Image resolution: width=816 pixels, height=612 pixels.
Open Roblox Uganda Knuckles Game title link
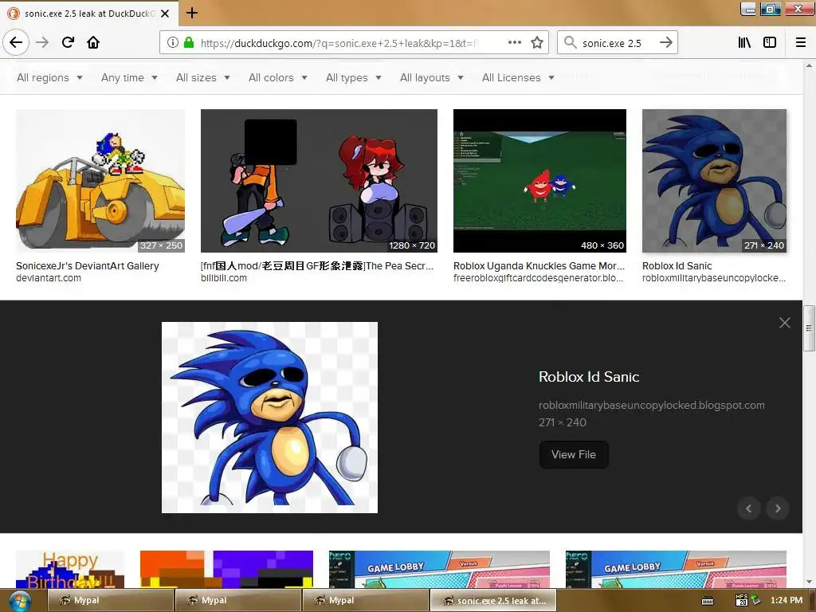coord(539,265)
